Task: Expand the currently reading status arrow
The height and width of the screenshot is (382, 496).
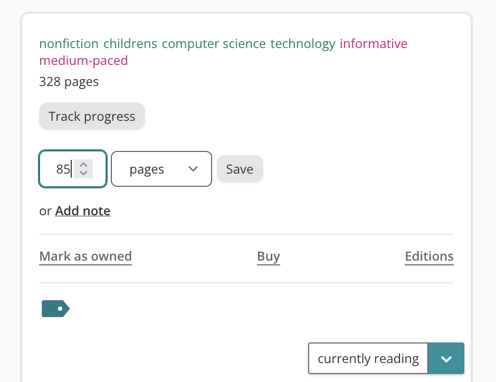Action: pos(446,359)
